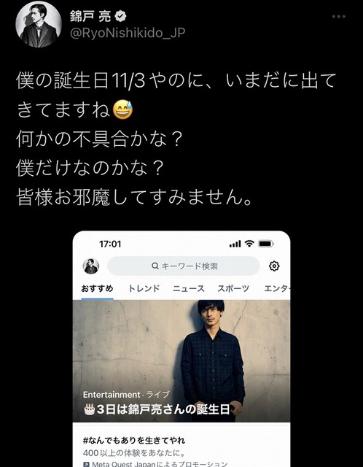Open the large profile picture of 錦戸 亮

click(x=39, y=24)
